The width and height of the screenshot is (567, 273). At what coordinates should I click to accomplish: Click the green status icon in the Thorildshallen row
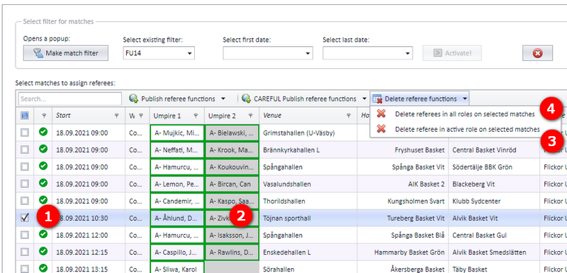[43, 200]
